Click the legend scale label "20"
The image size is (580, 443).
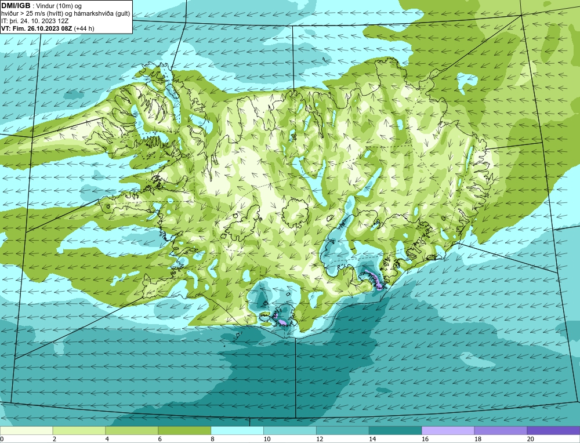pyautogui.click(x=531, y=439)
